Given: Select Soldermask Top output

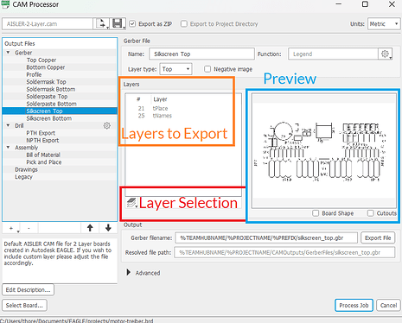Looking at the screenshot, I should (x=46, y=82).
